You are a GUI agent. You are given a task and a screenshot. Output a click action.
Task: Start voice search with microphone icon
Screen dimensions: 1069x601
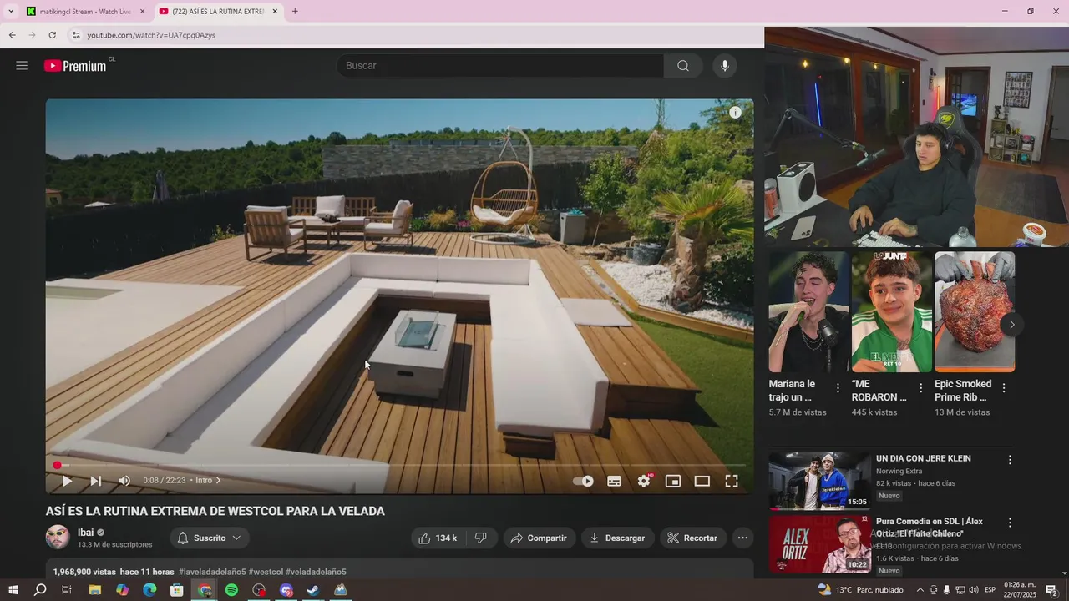click(725, 66)
